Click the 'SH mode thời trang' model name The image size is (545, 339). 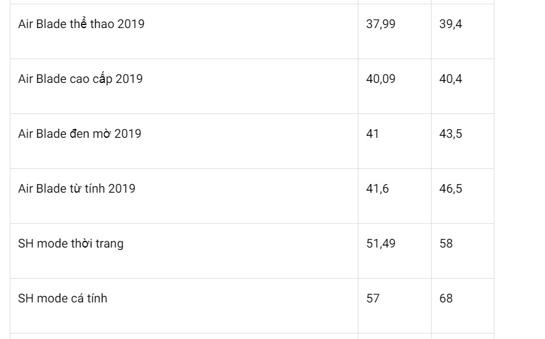[71, 244]
